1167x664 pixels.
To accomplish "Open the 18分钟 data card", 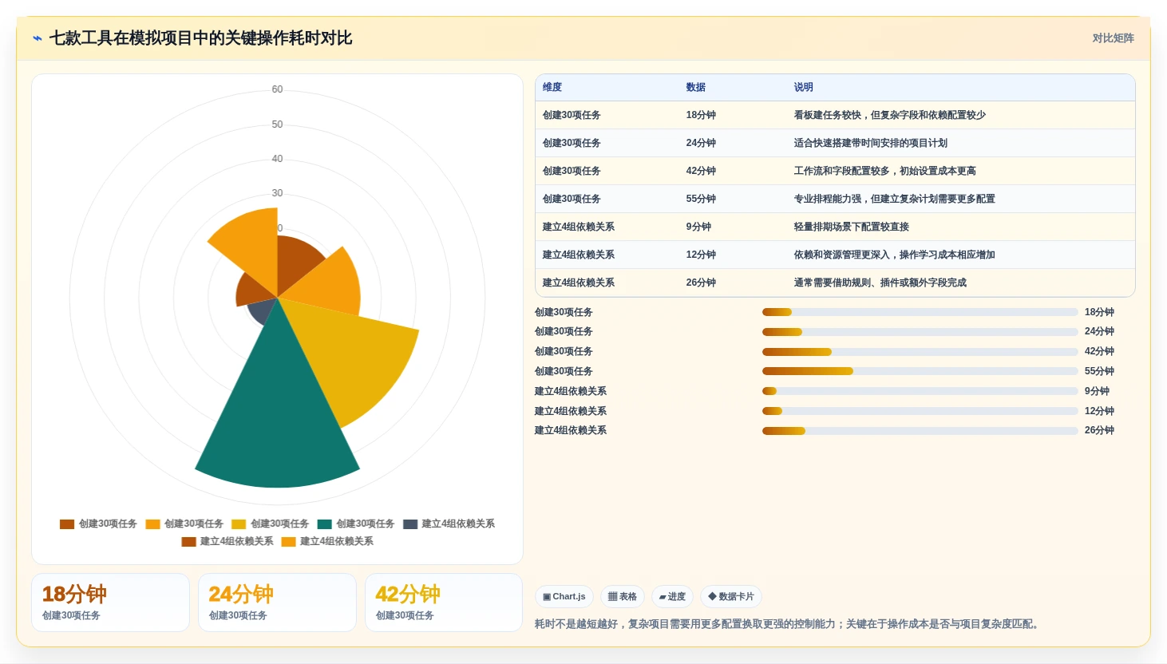I will pyautogui.click(x=111, y=603).
